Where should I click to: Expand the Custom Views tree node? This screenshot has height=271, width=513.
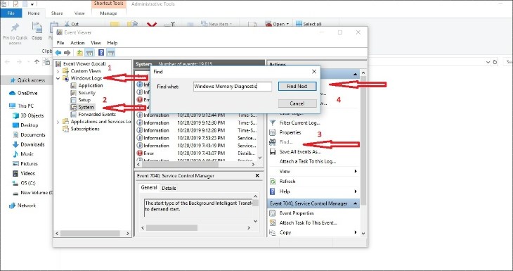58,71
